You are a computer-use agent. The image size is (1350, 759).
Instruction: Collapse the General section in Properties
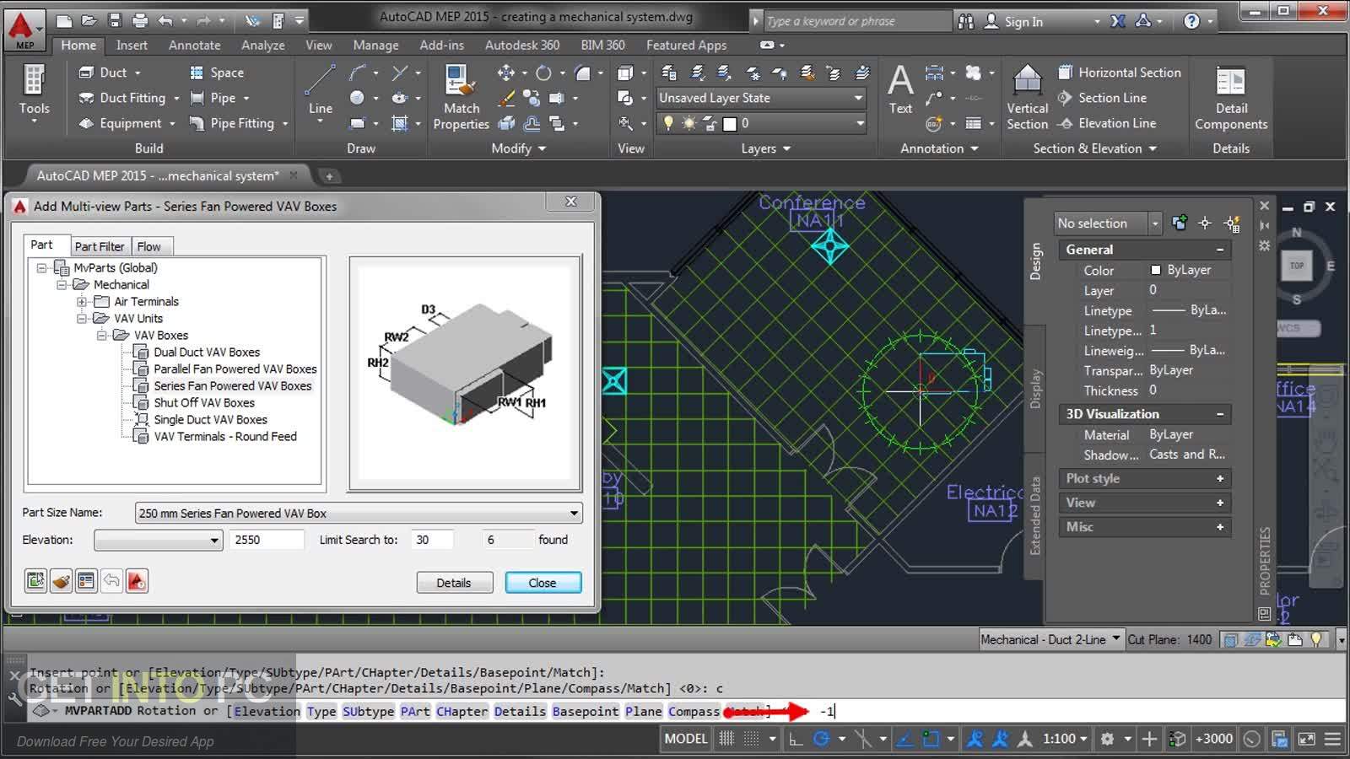tap(1220, 250)
